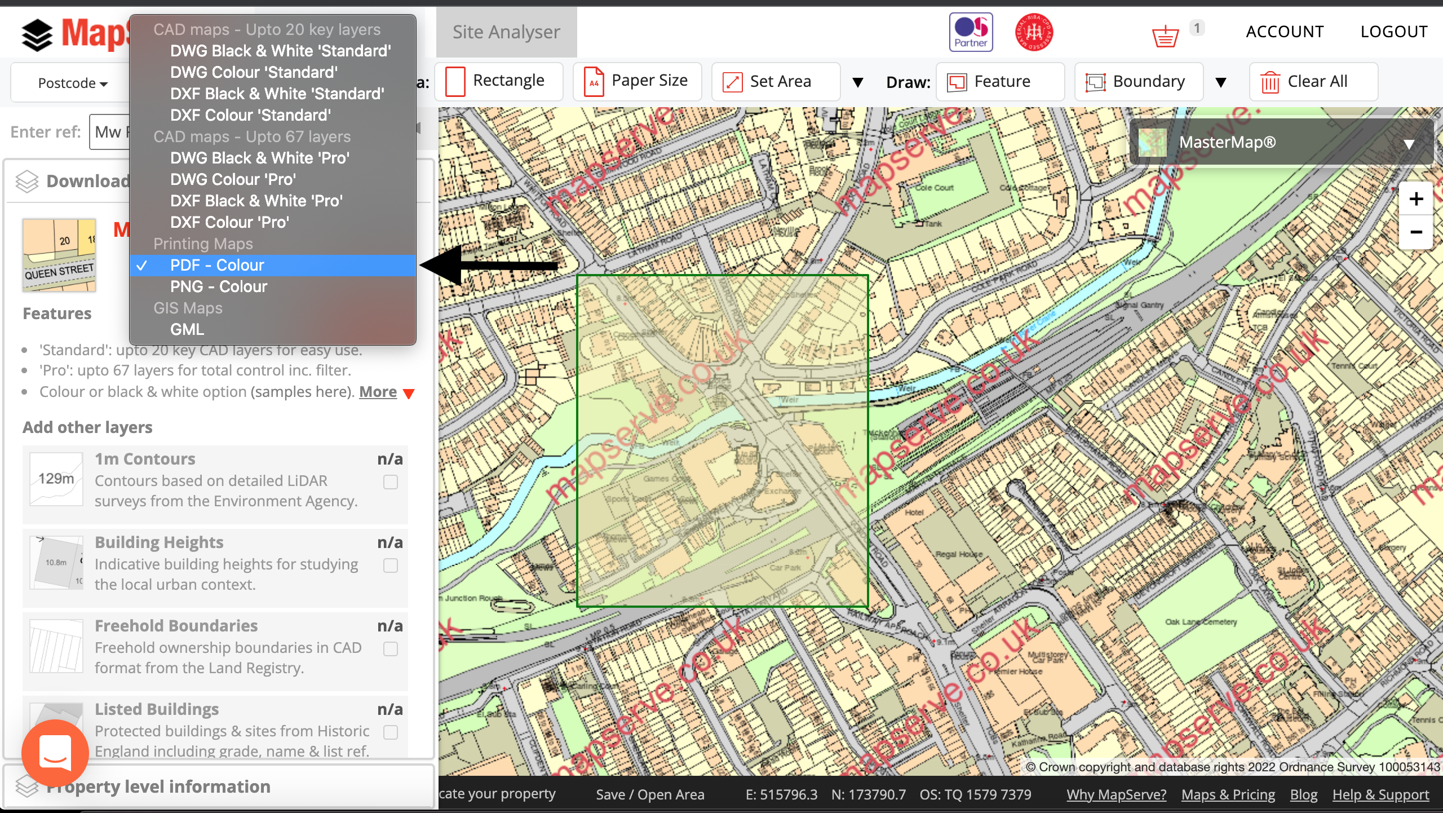Click the Rectangle button label
Image resolution: width=1443 pixels, height=813 pixels.
(508, 81)
